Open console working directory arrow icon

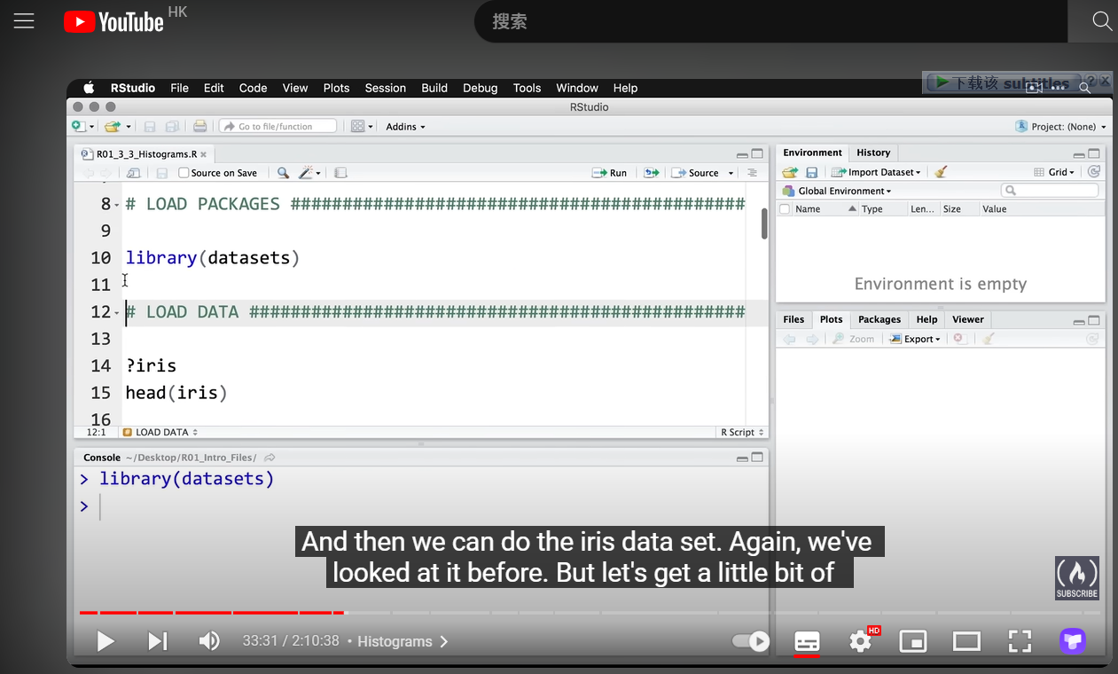(x=270, y=458)
